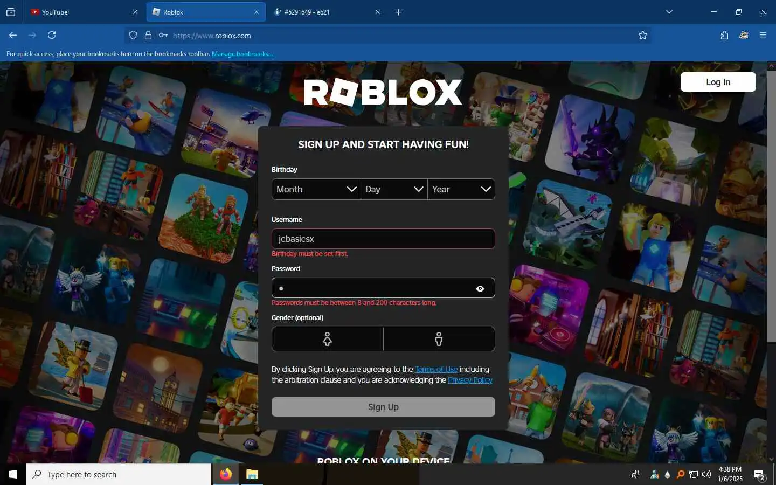Click the Log In button
The image size is (776, 485).
pos(718,82)
